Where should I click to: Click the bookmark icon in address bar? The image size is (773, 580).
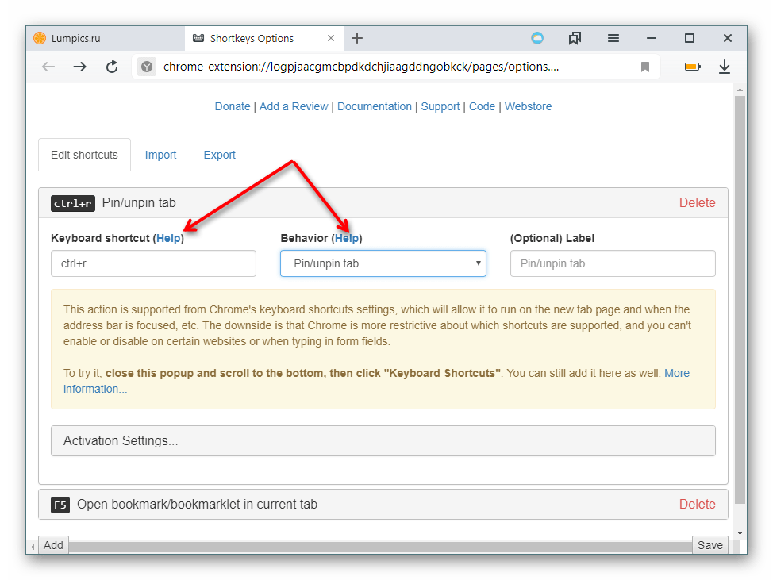pyautogui.click(x=645, y=67)
